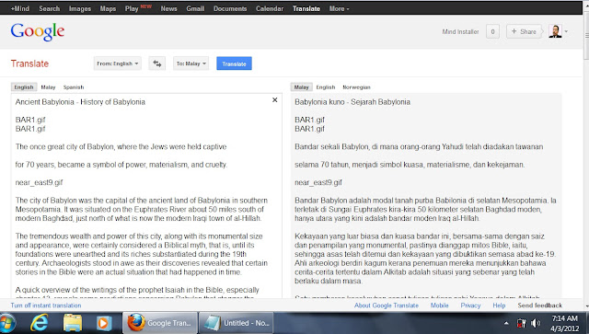Select the English source language tab
This screenshot has height=334, width=589.
click(x=24, y=87)
